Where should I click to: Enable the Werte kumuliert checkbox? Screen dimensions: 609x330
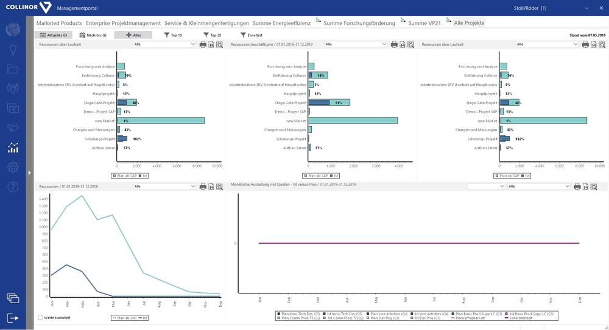tap(41, 317)
